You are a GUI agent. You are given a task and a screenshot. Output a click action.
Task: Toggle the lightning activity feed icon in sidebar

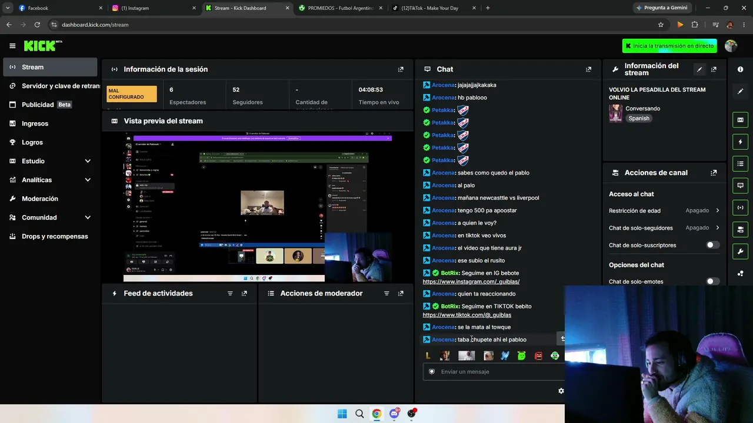[x=740, y=142]
